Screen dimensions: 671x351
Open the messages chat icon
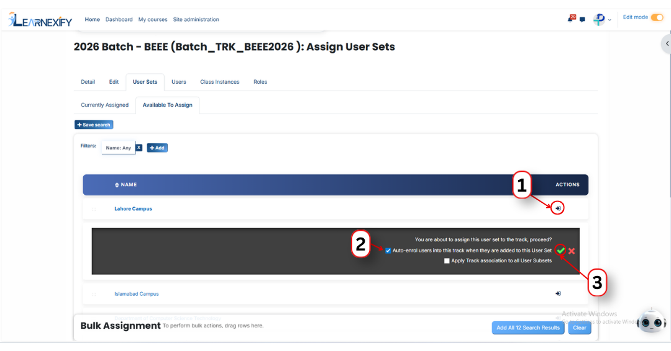tap(582, 20)
